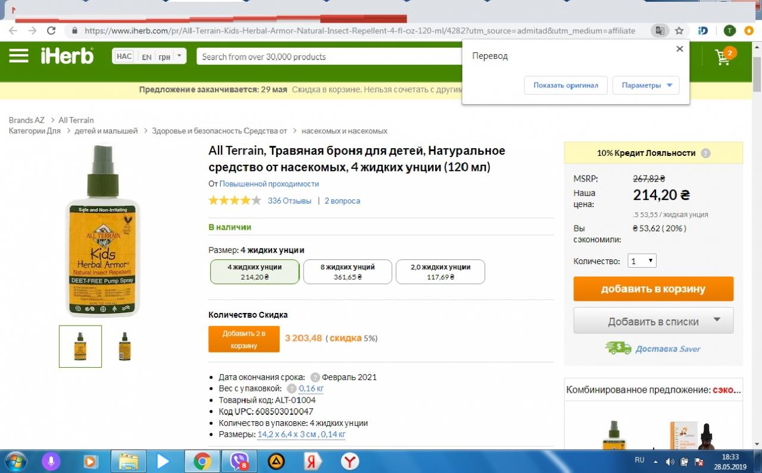Image resolution: width=762 pixels, height=473 pixels.
Task: Launch Chrome from the taskbar
Action: (202, 461)
